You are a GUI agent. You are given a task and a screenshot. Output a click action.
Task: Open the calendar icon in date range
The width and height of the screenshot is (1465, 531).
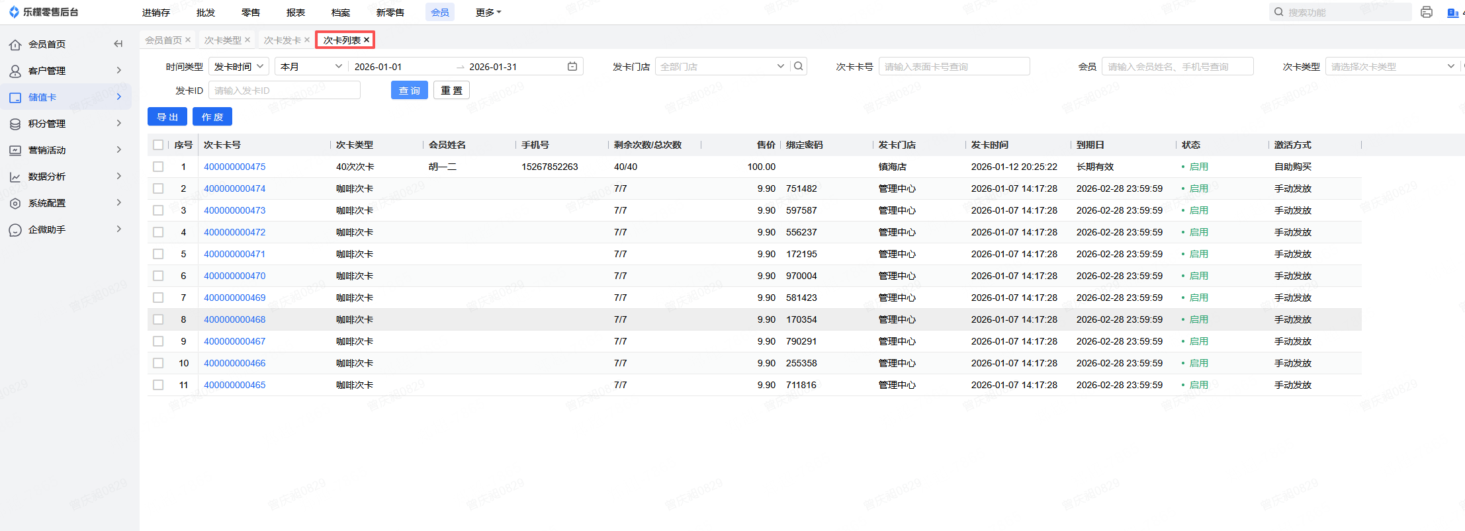point(572,66)
